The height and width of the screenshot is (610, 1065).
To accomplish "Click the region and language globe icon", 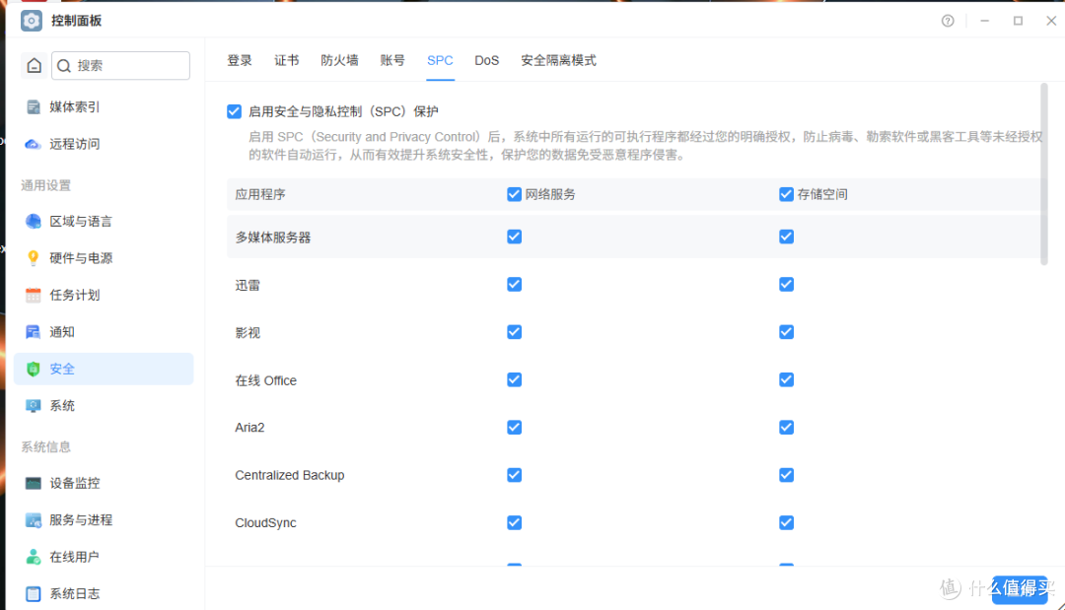I will click(x=33, y=221).
